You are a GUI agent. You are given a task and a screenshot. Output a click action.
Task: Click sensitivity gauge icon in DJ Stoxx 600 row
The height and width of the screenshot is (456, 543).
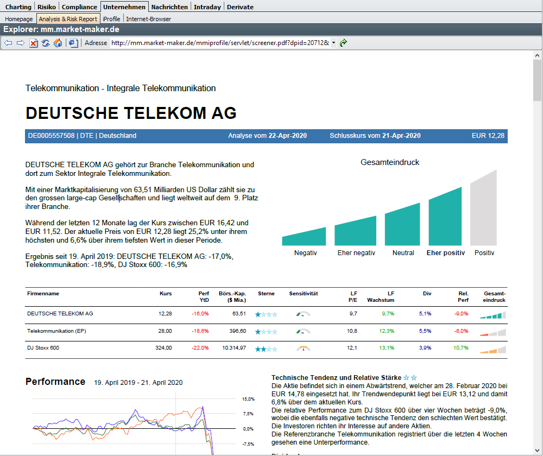304,348
